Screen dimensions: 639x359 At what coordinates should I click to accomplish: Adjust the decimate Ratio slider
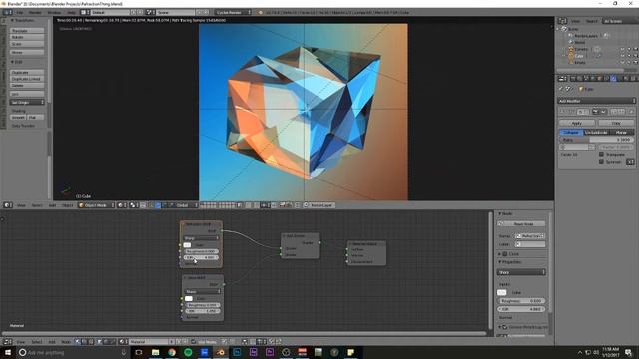[x=597, y=140]
